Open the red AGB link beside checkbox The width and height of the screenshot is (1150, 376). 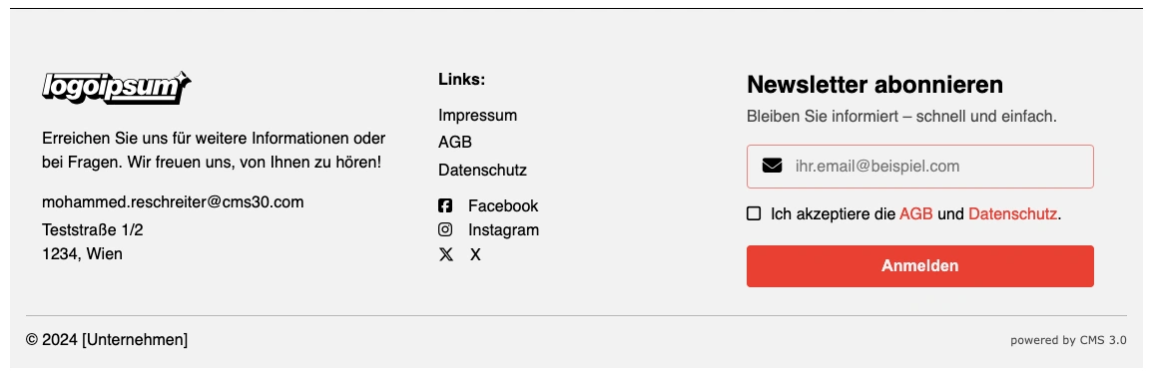(916, 214)
